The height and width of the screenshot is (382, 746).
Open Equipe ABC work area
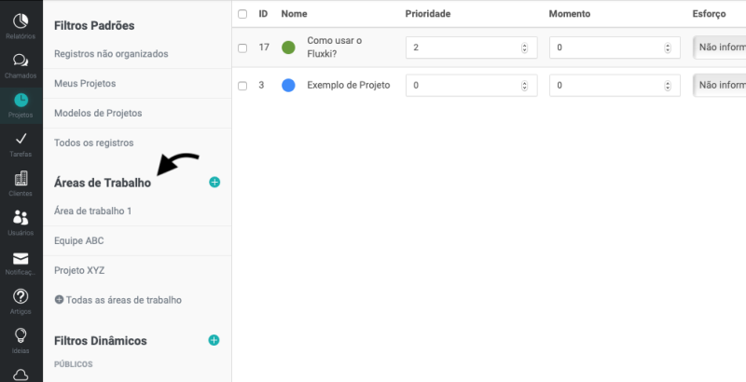tap(79, 240)
